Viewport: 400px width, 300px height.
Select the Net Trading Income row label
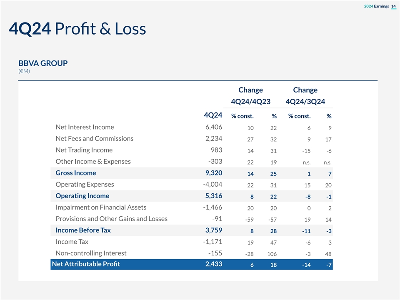tap(84, 150)
